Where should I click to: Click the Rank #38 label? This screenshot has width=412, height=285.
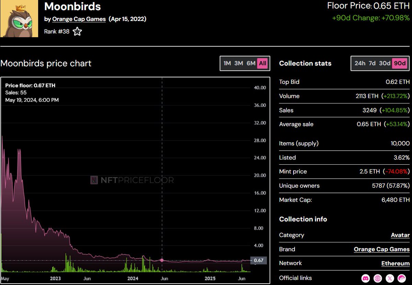57,32
